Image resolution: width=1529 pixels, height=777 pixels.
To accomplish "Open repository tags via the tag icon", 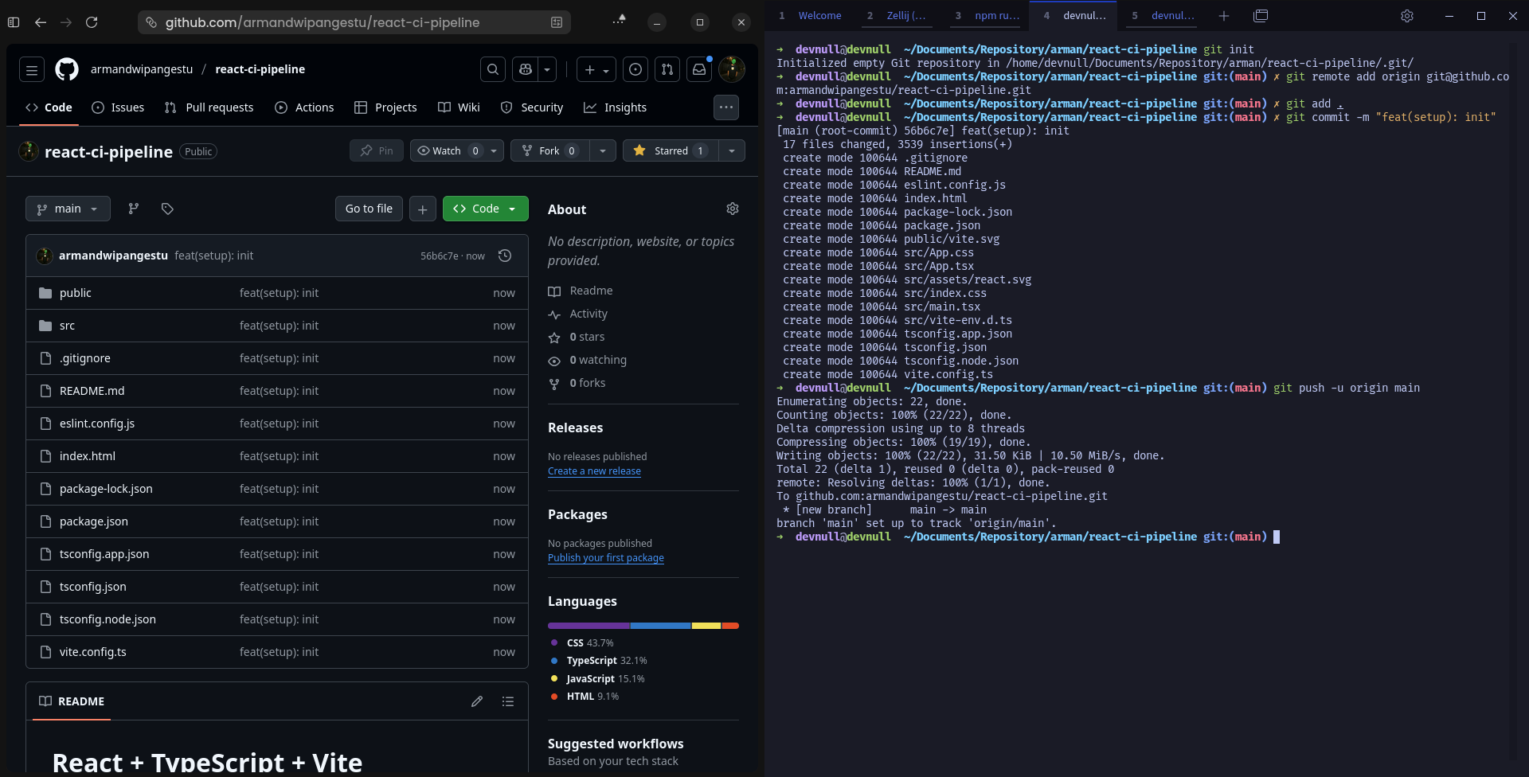I will [x=166, y=209].
